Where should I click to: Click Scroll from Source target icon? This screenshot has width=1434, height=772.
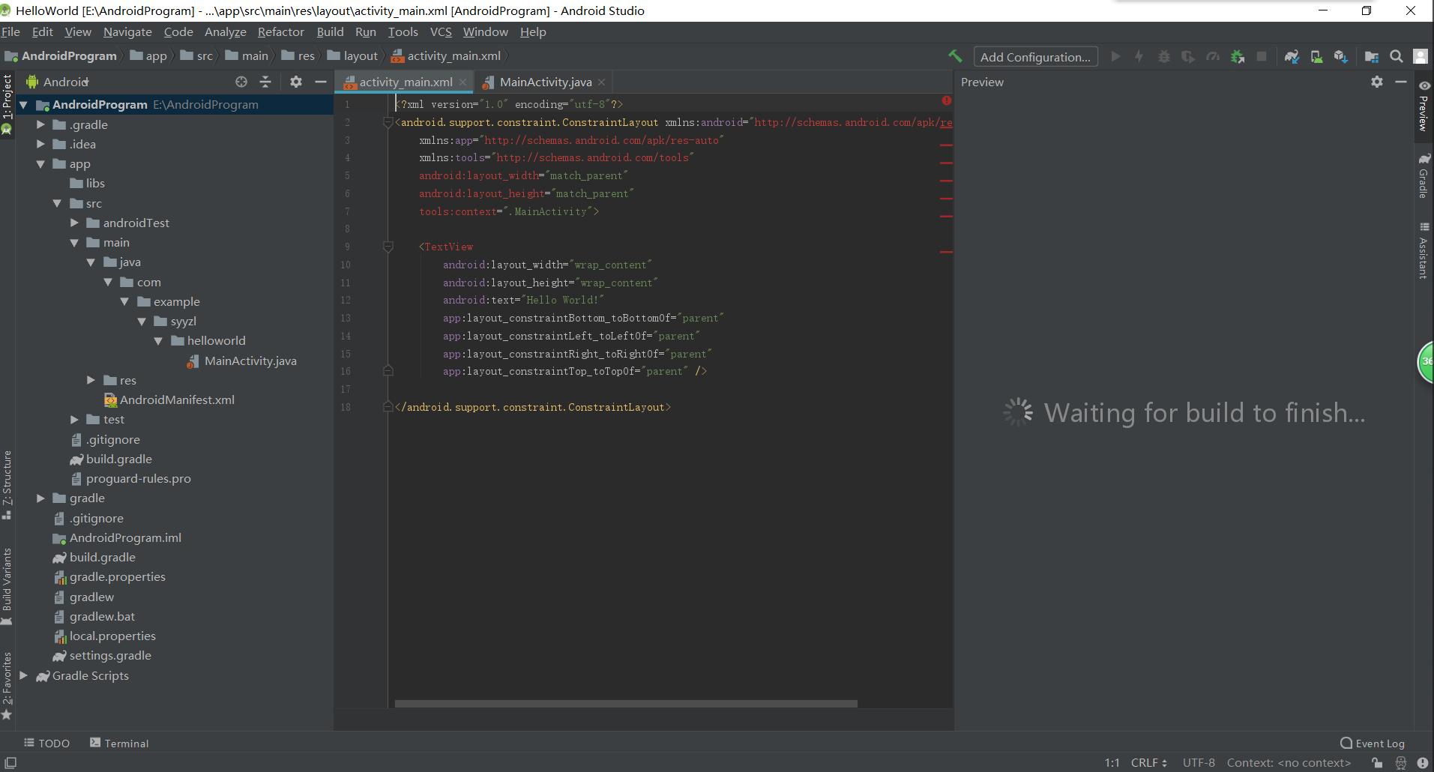(241, 82)
